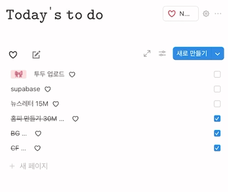Click the edit pencil view icon
228x192 pixels.
[x=36, y=55]
